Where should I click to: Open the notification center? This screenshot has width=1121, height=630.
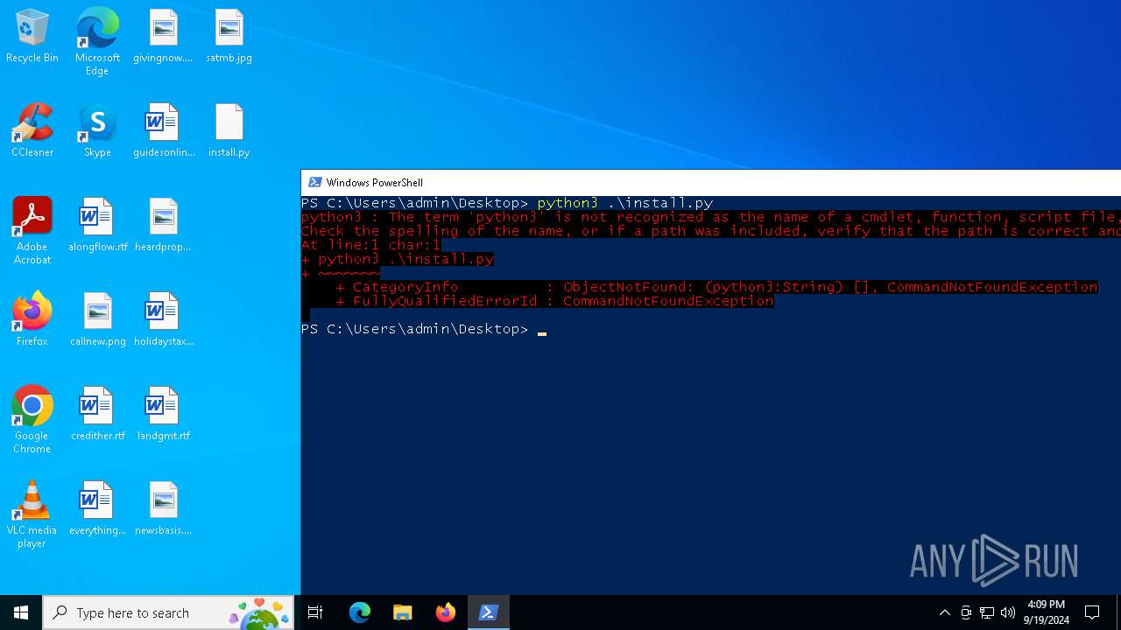click(1092, 612)
